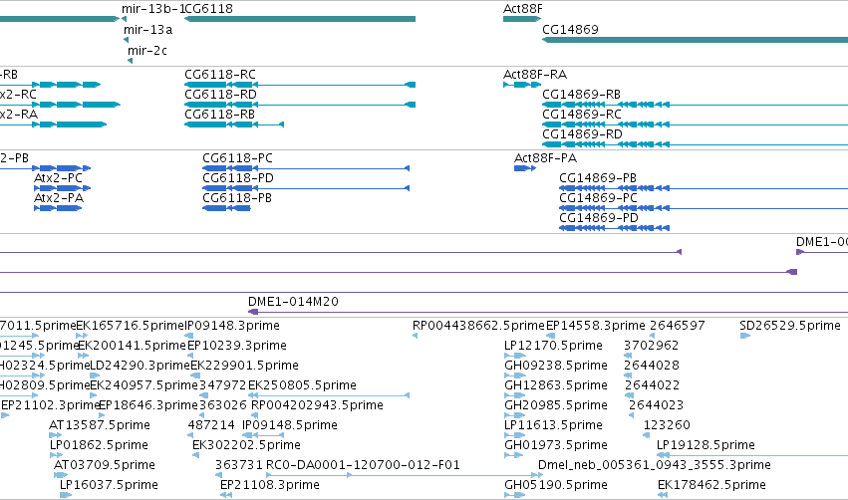The height and width of the screenshot is (500, 848).
Task: Select the CG14869 gene span bar
Action: (x=695, y=40)
